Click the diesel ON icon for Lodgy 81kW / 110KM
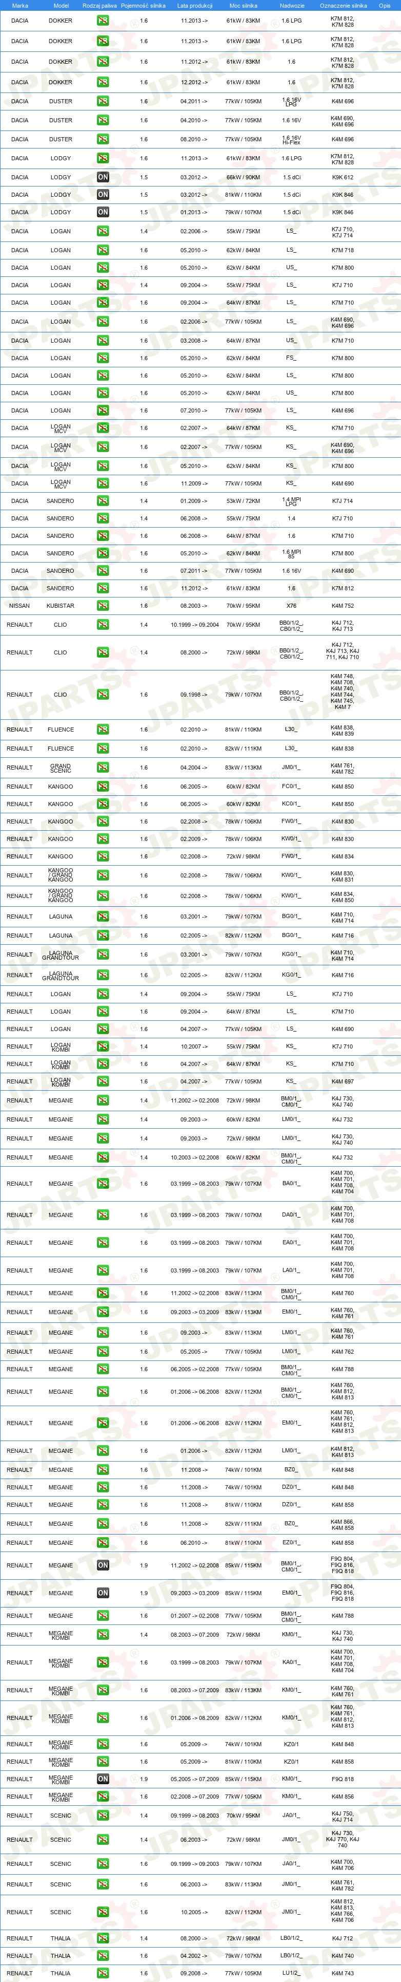 point(103,195)
